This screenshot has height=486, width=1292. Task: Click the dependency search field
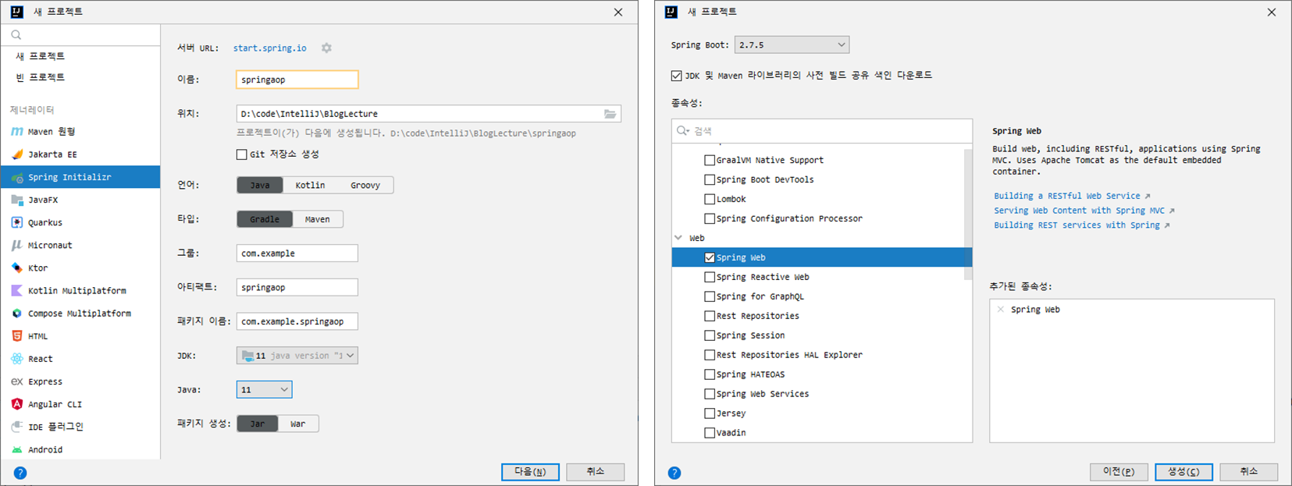tap(822, 131)
